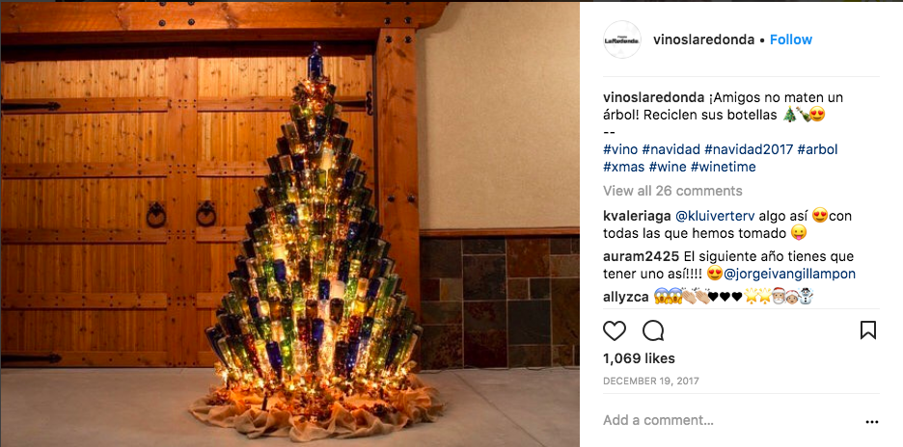Expand View all 26 comments

pos(672,191)
